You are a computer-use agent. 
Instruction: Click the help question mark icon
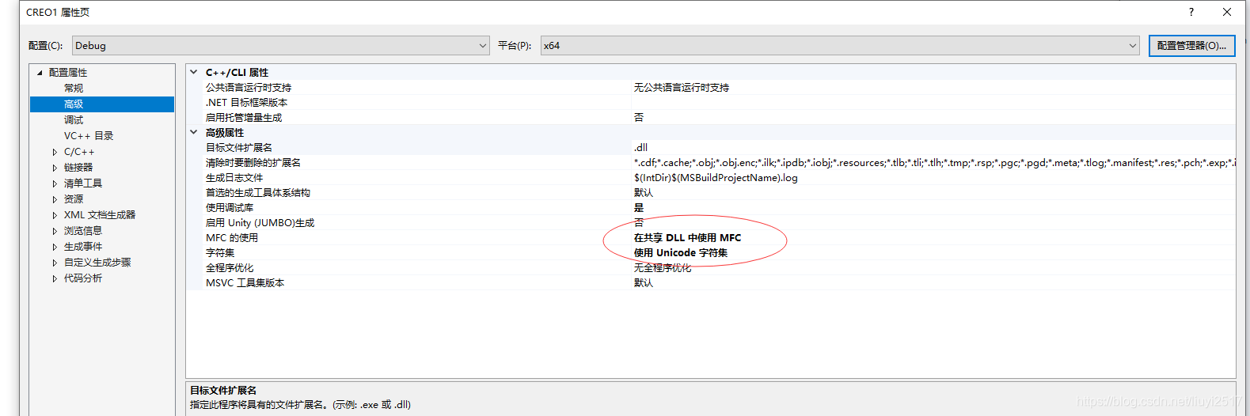[x=1191, y=12]
